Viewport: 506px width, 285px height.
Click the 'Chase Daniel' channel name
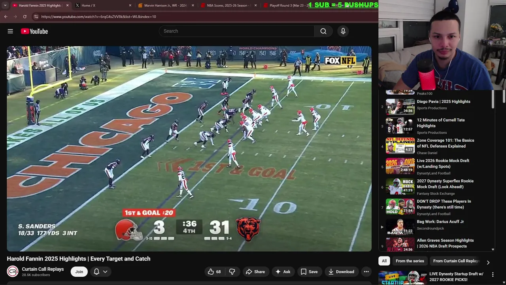coord(427,153)
